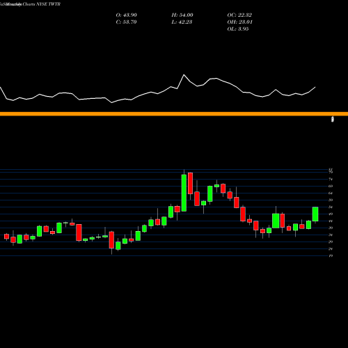
Task: Click the '39' price axis label
Action: pos(331,228)
